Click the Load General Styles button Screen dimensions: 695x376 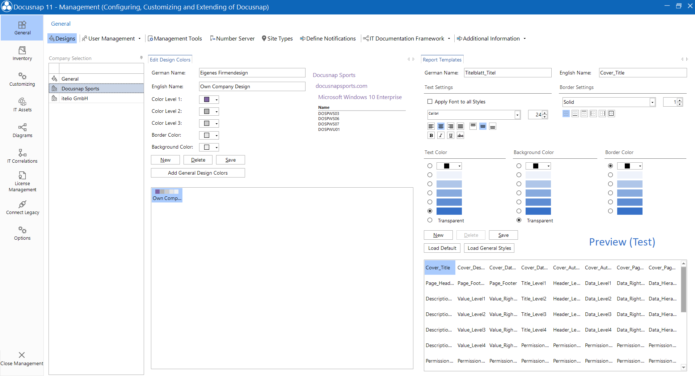pos(489,248)
